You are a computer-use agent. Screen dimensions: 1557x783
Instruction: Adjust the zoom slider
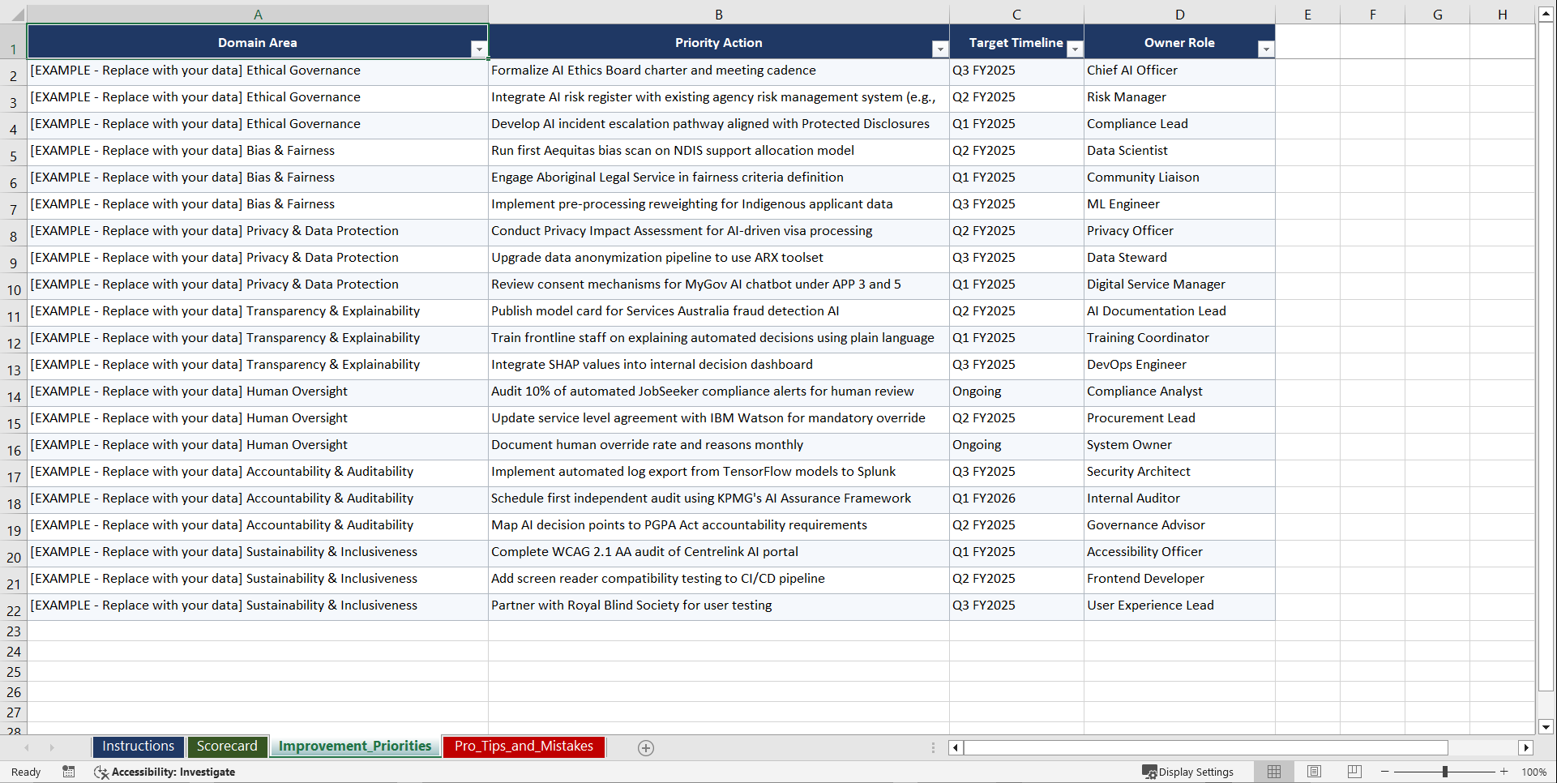tap(1444, 772)
